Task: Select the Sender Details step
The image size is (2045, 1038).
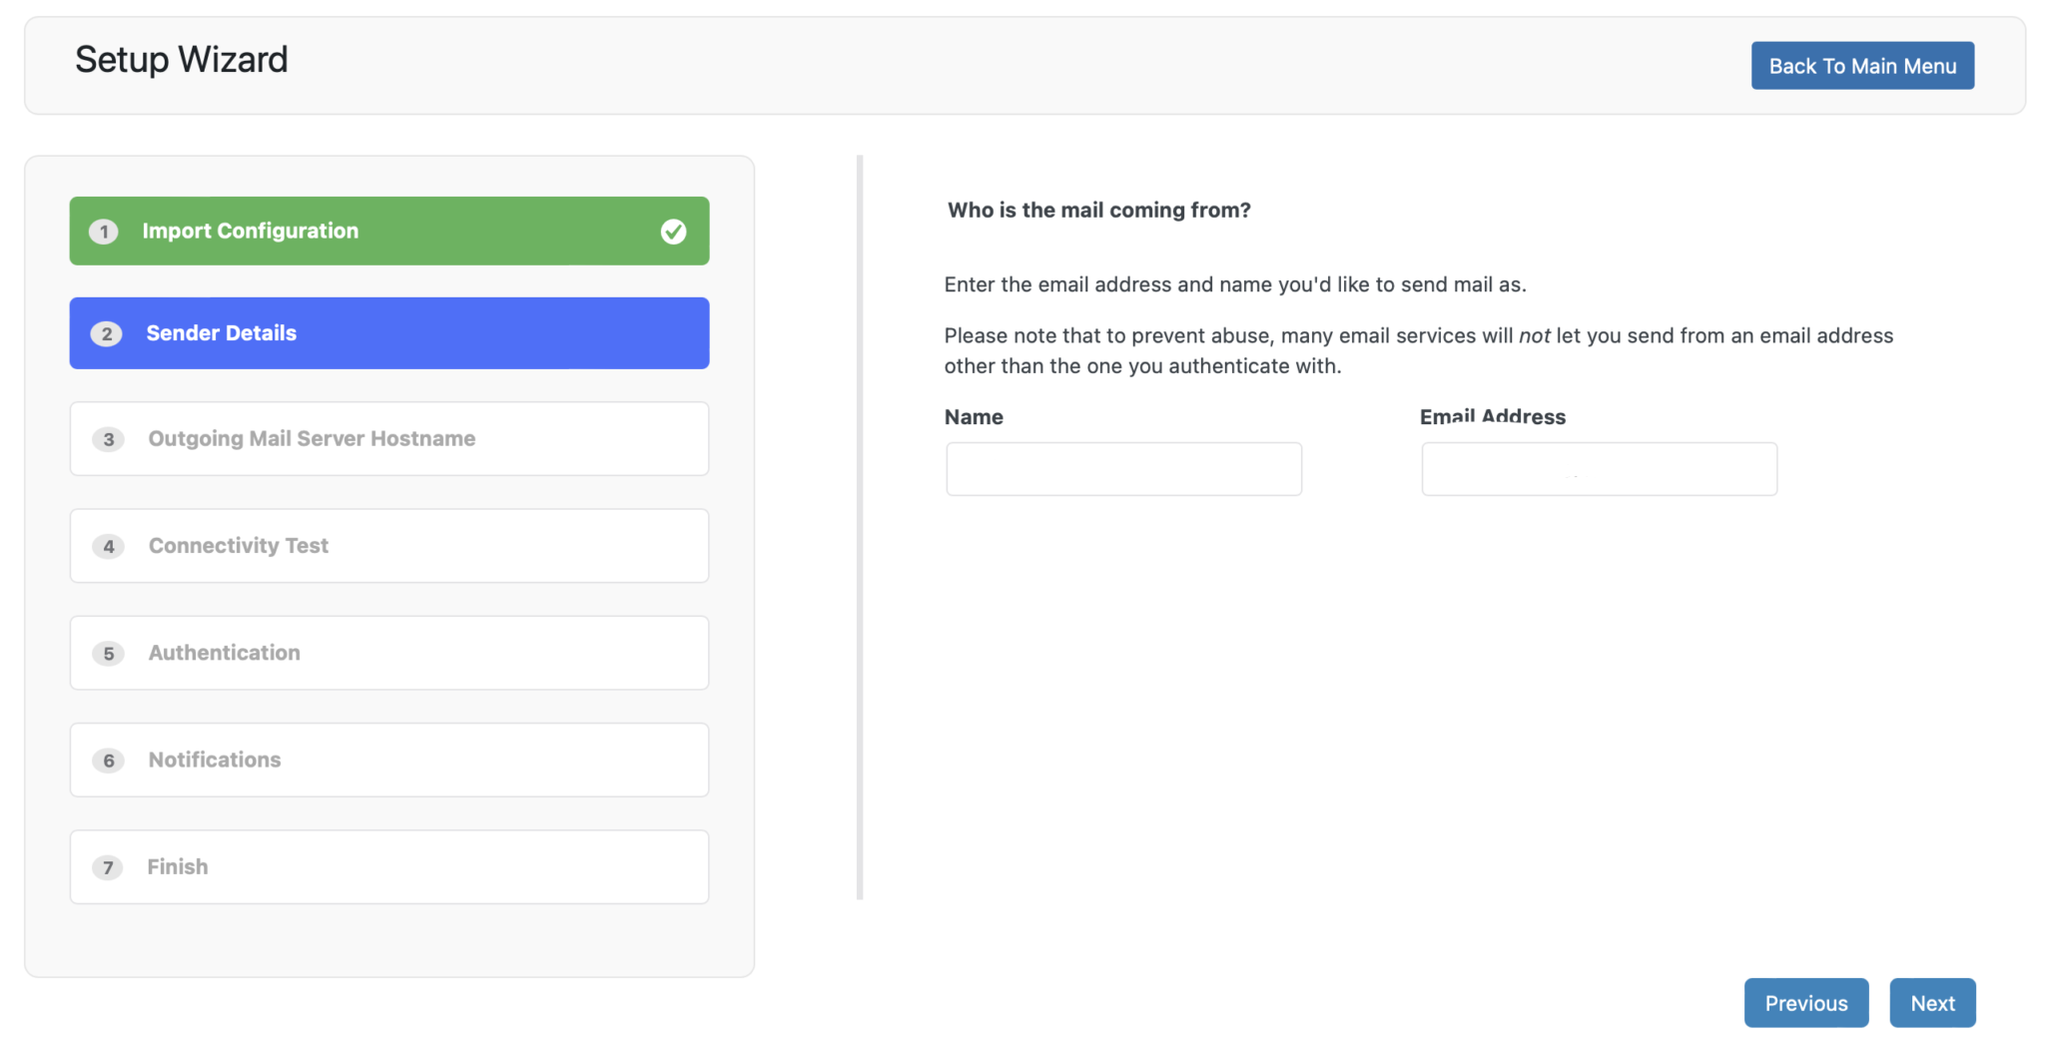Action: (388, 333)
